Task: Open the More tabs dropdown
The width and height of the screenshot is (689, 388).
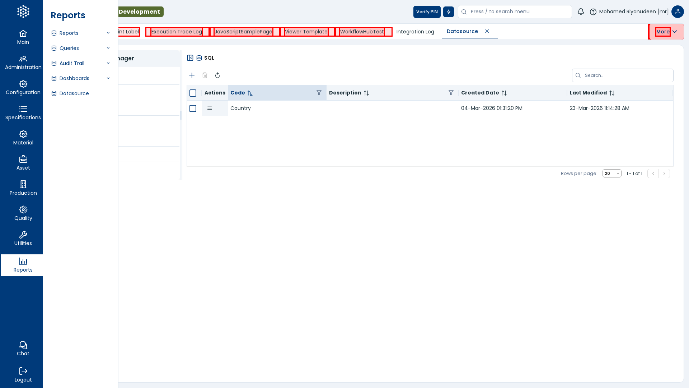Action: point(666,32)
